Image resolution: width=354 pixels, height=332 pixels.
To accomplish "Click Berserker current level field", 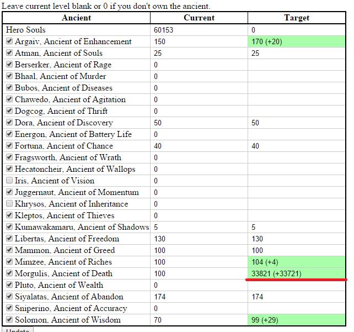I will (199, 65).
